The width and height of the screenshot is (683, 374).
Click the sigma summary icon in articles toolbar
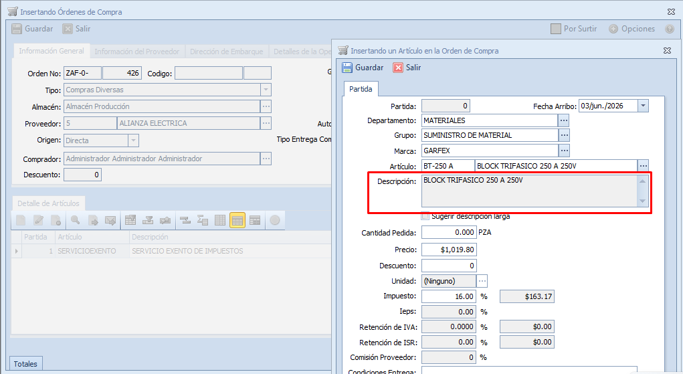pos(203,220)
